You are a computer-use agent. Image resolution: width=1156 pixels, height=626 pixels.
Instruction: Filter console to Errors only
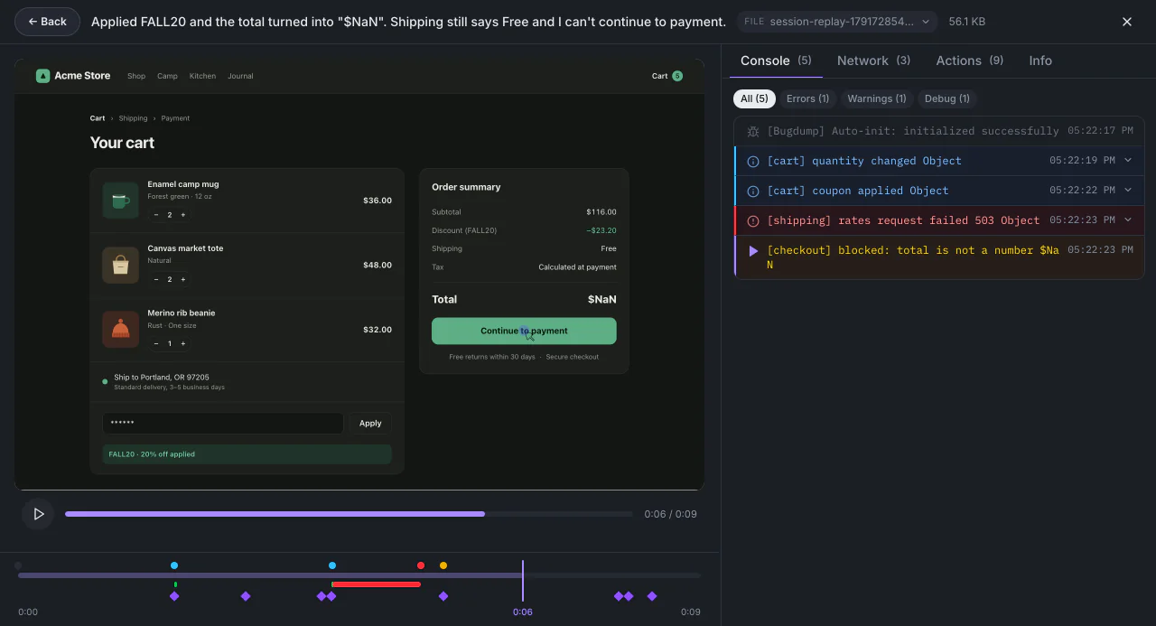click(x=807, y=98)
